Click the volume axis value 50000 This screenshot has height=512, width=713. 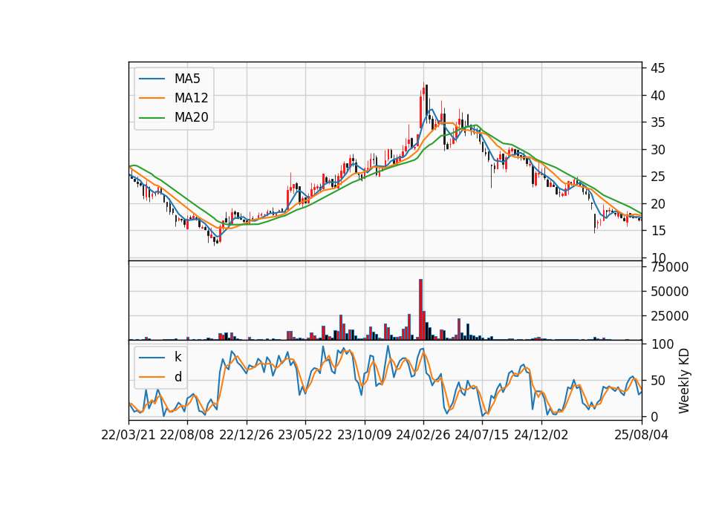click(669, 291)
